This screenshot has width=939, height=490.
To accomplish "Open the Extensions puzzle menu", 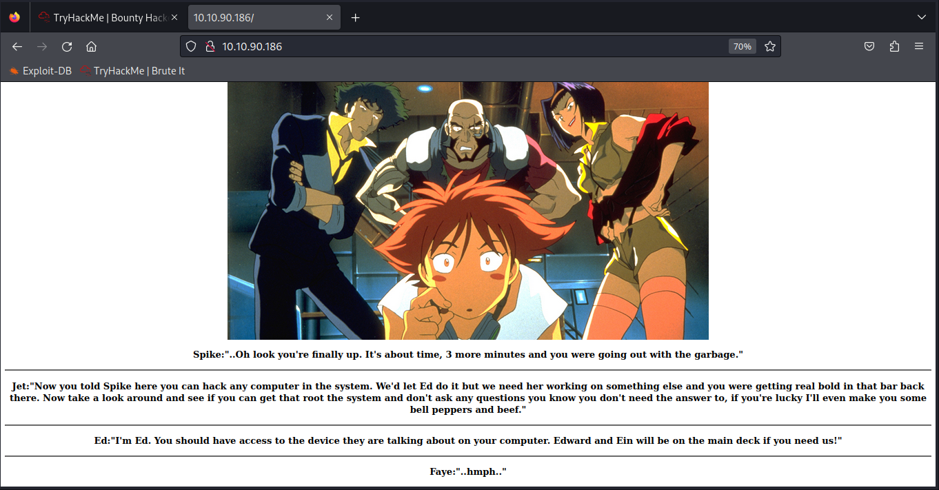I will click(x=894, y=46).
